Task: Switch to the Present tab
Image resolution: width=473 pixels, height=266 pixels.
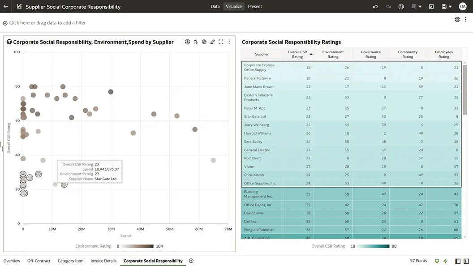Action: click(255, 6)
